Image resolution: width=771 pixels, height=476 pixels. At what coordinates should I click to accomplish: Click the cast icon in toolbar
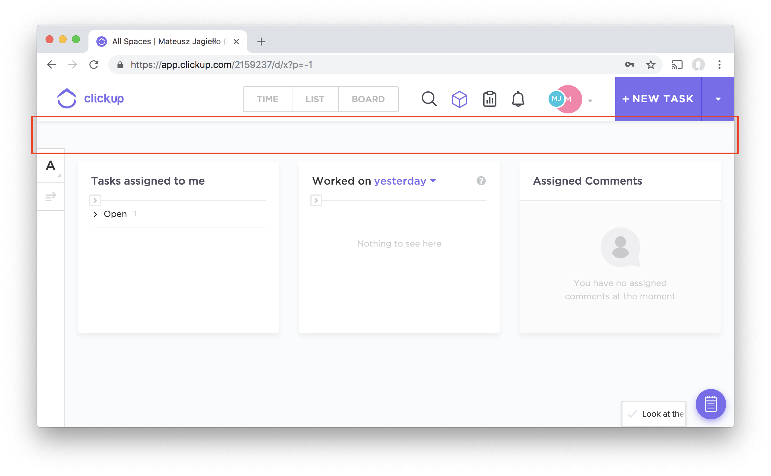tap(677, 65)
